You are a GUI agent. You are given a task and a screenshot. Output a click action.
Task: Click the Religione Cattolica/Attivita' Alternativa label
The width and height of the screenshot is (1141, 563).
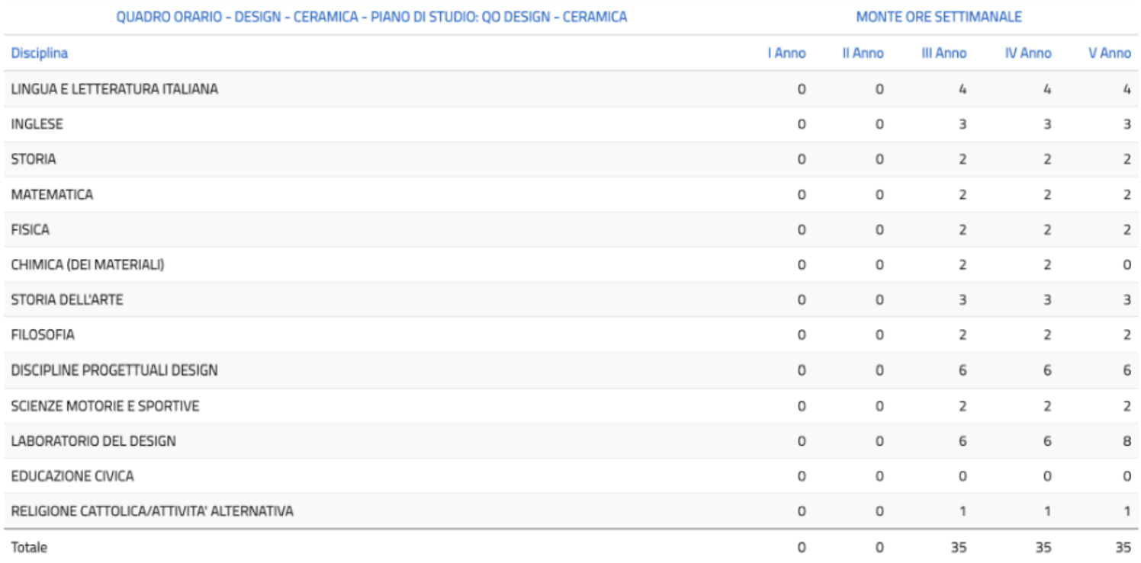(x=153, y=511)
